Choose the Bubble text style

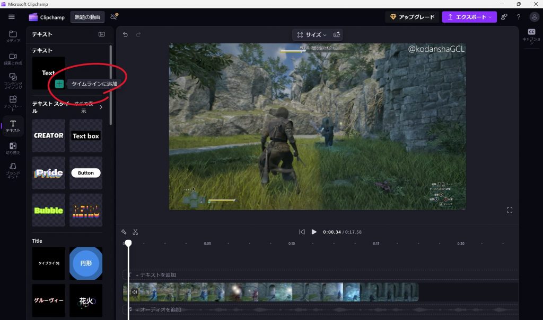pos(48,210)
